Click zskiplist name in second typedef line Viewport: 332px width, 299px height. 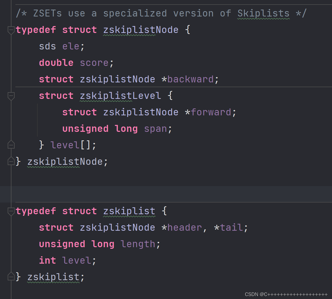coord(129,211)
